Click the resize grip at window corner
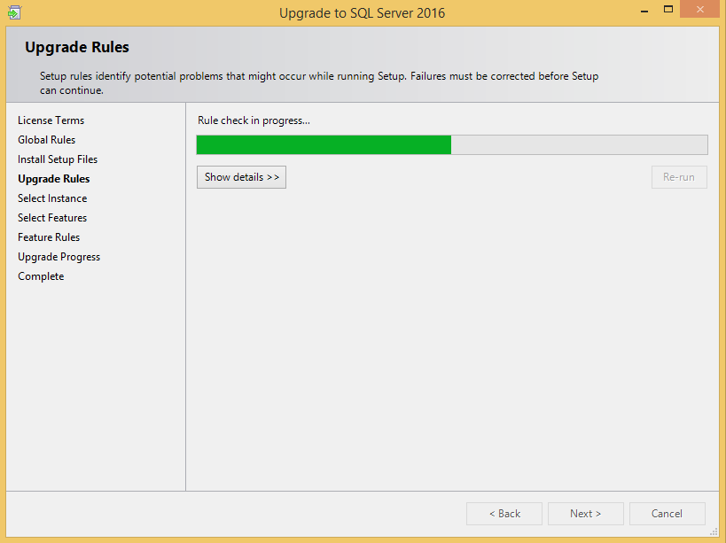The height and width of the screenshot is (543, 726). (714, 532)
